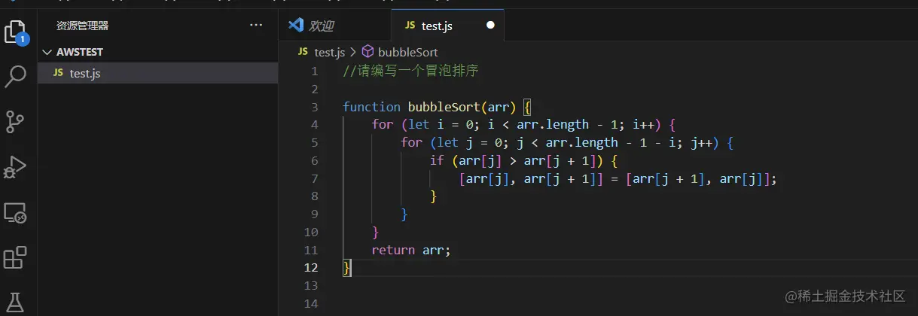Click the comment text 请编写一个冒泡排序
This screenshot has width=918, height=316.
417,71
